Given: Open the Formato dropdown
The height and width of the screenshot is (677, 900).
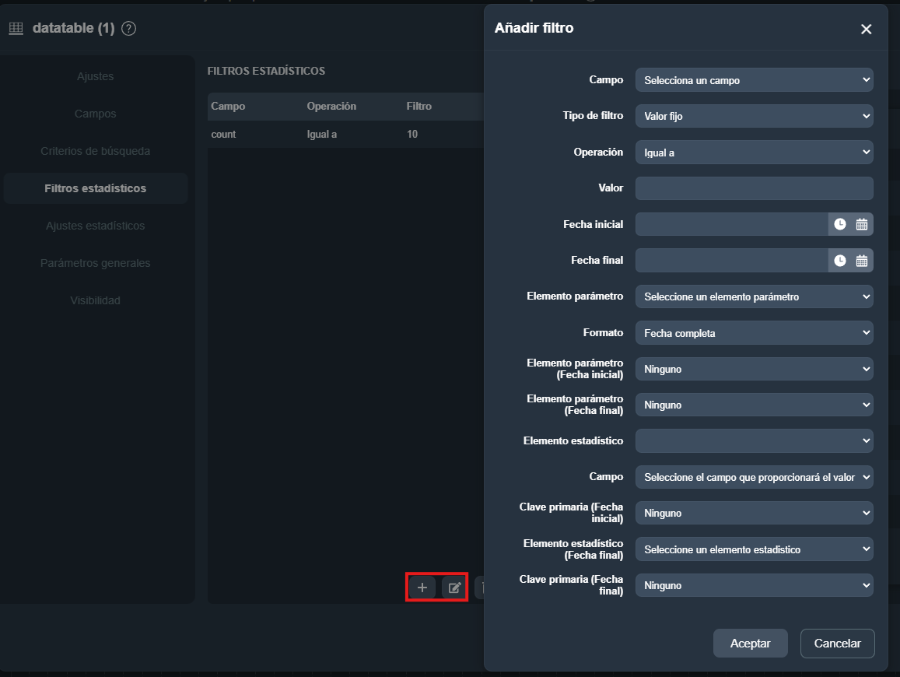Looking at the screenshot, I should point(754,332).
